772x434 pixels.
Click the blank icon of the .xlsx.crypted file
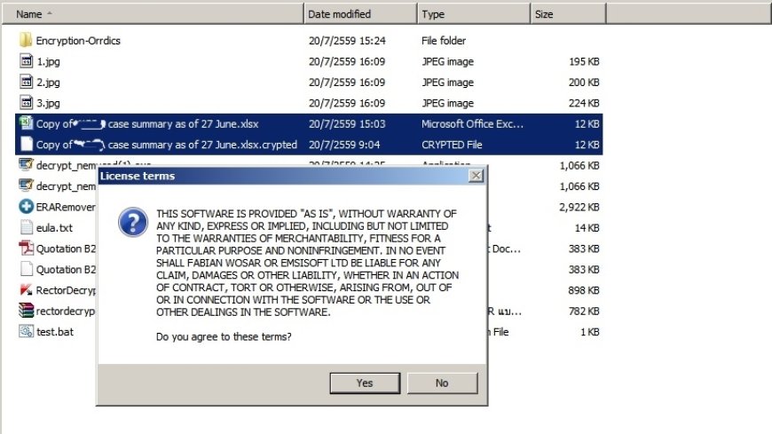tap(27, 145)
